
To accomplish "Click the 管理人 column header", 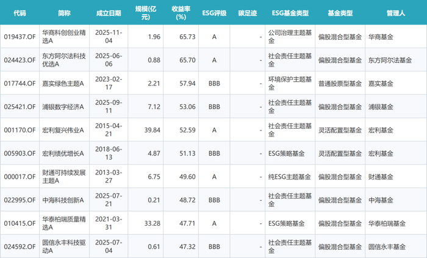I will (396, 13).
